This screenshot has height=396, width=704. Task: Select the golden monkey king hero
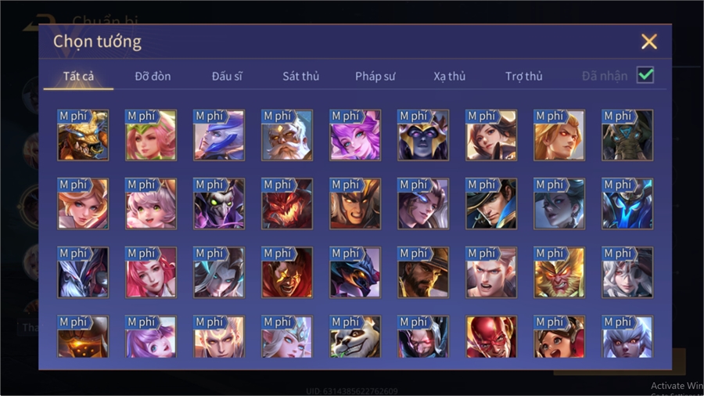pyautogui.click(x=559, y=272)
